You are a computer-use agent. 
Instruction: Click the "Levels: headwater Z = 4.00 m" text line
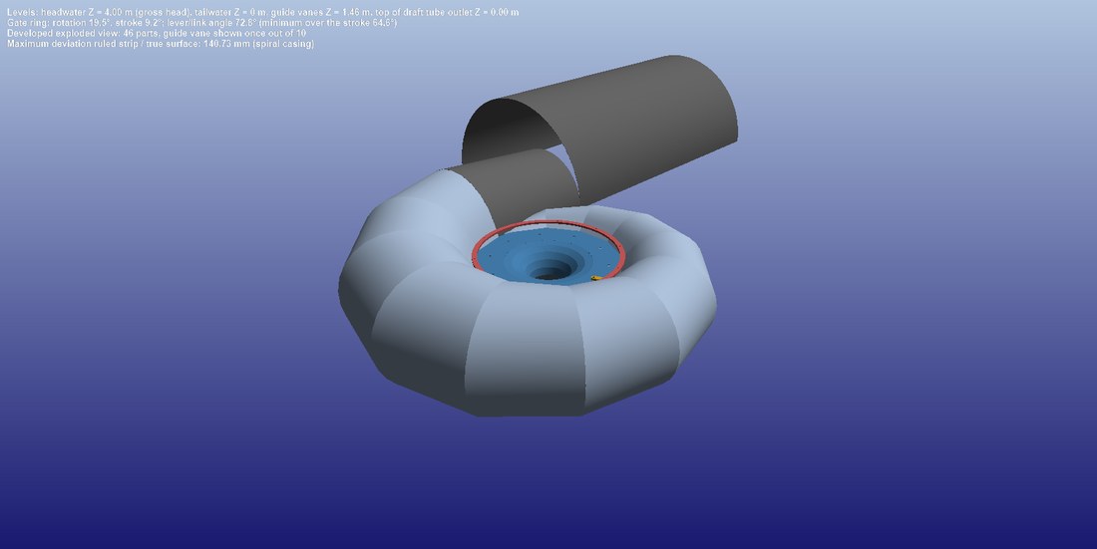[263, 13]
